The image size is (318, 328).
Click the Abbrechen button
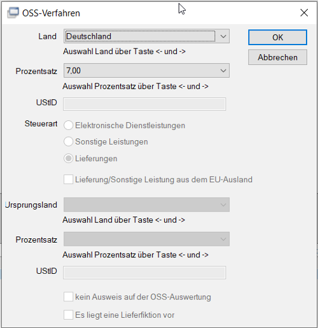click(277, 57)
